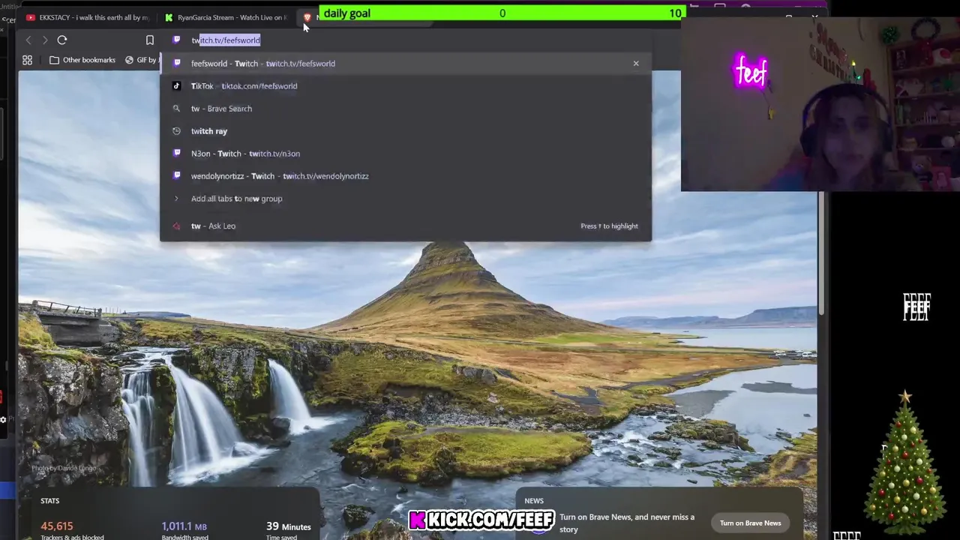
Task: Click the history clock icon beside twitch ray
Action: [x=176, y=131]
